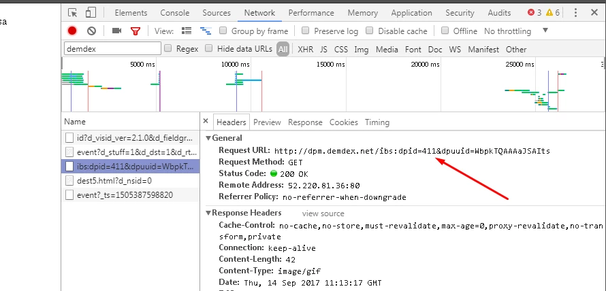This screenshot has height=291, width=606.
Task: Click the demdex filter text field
Action: [x=112, y=49]
